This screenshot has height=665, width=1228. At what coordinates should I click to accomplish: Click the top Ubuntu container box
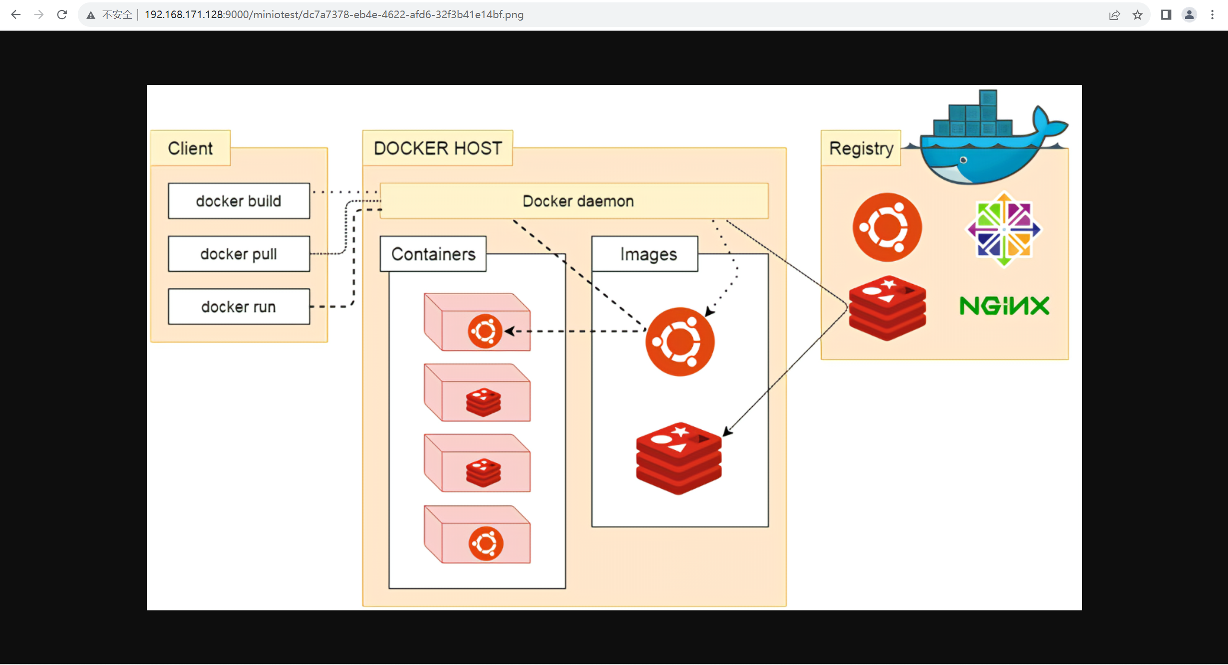[477, 322]
